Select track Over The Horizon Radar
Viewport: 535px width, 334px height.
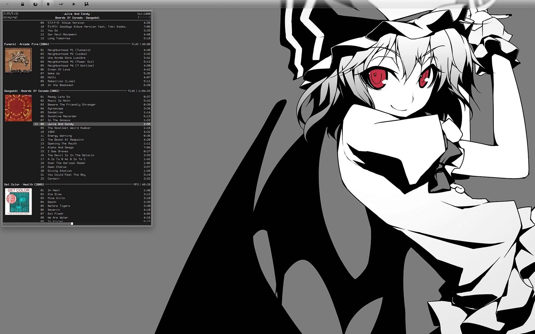(92, 163)
